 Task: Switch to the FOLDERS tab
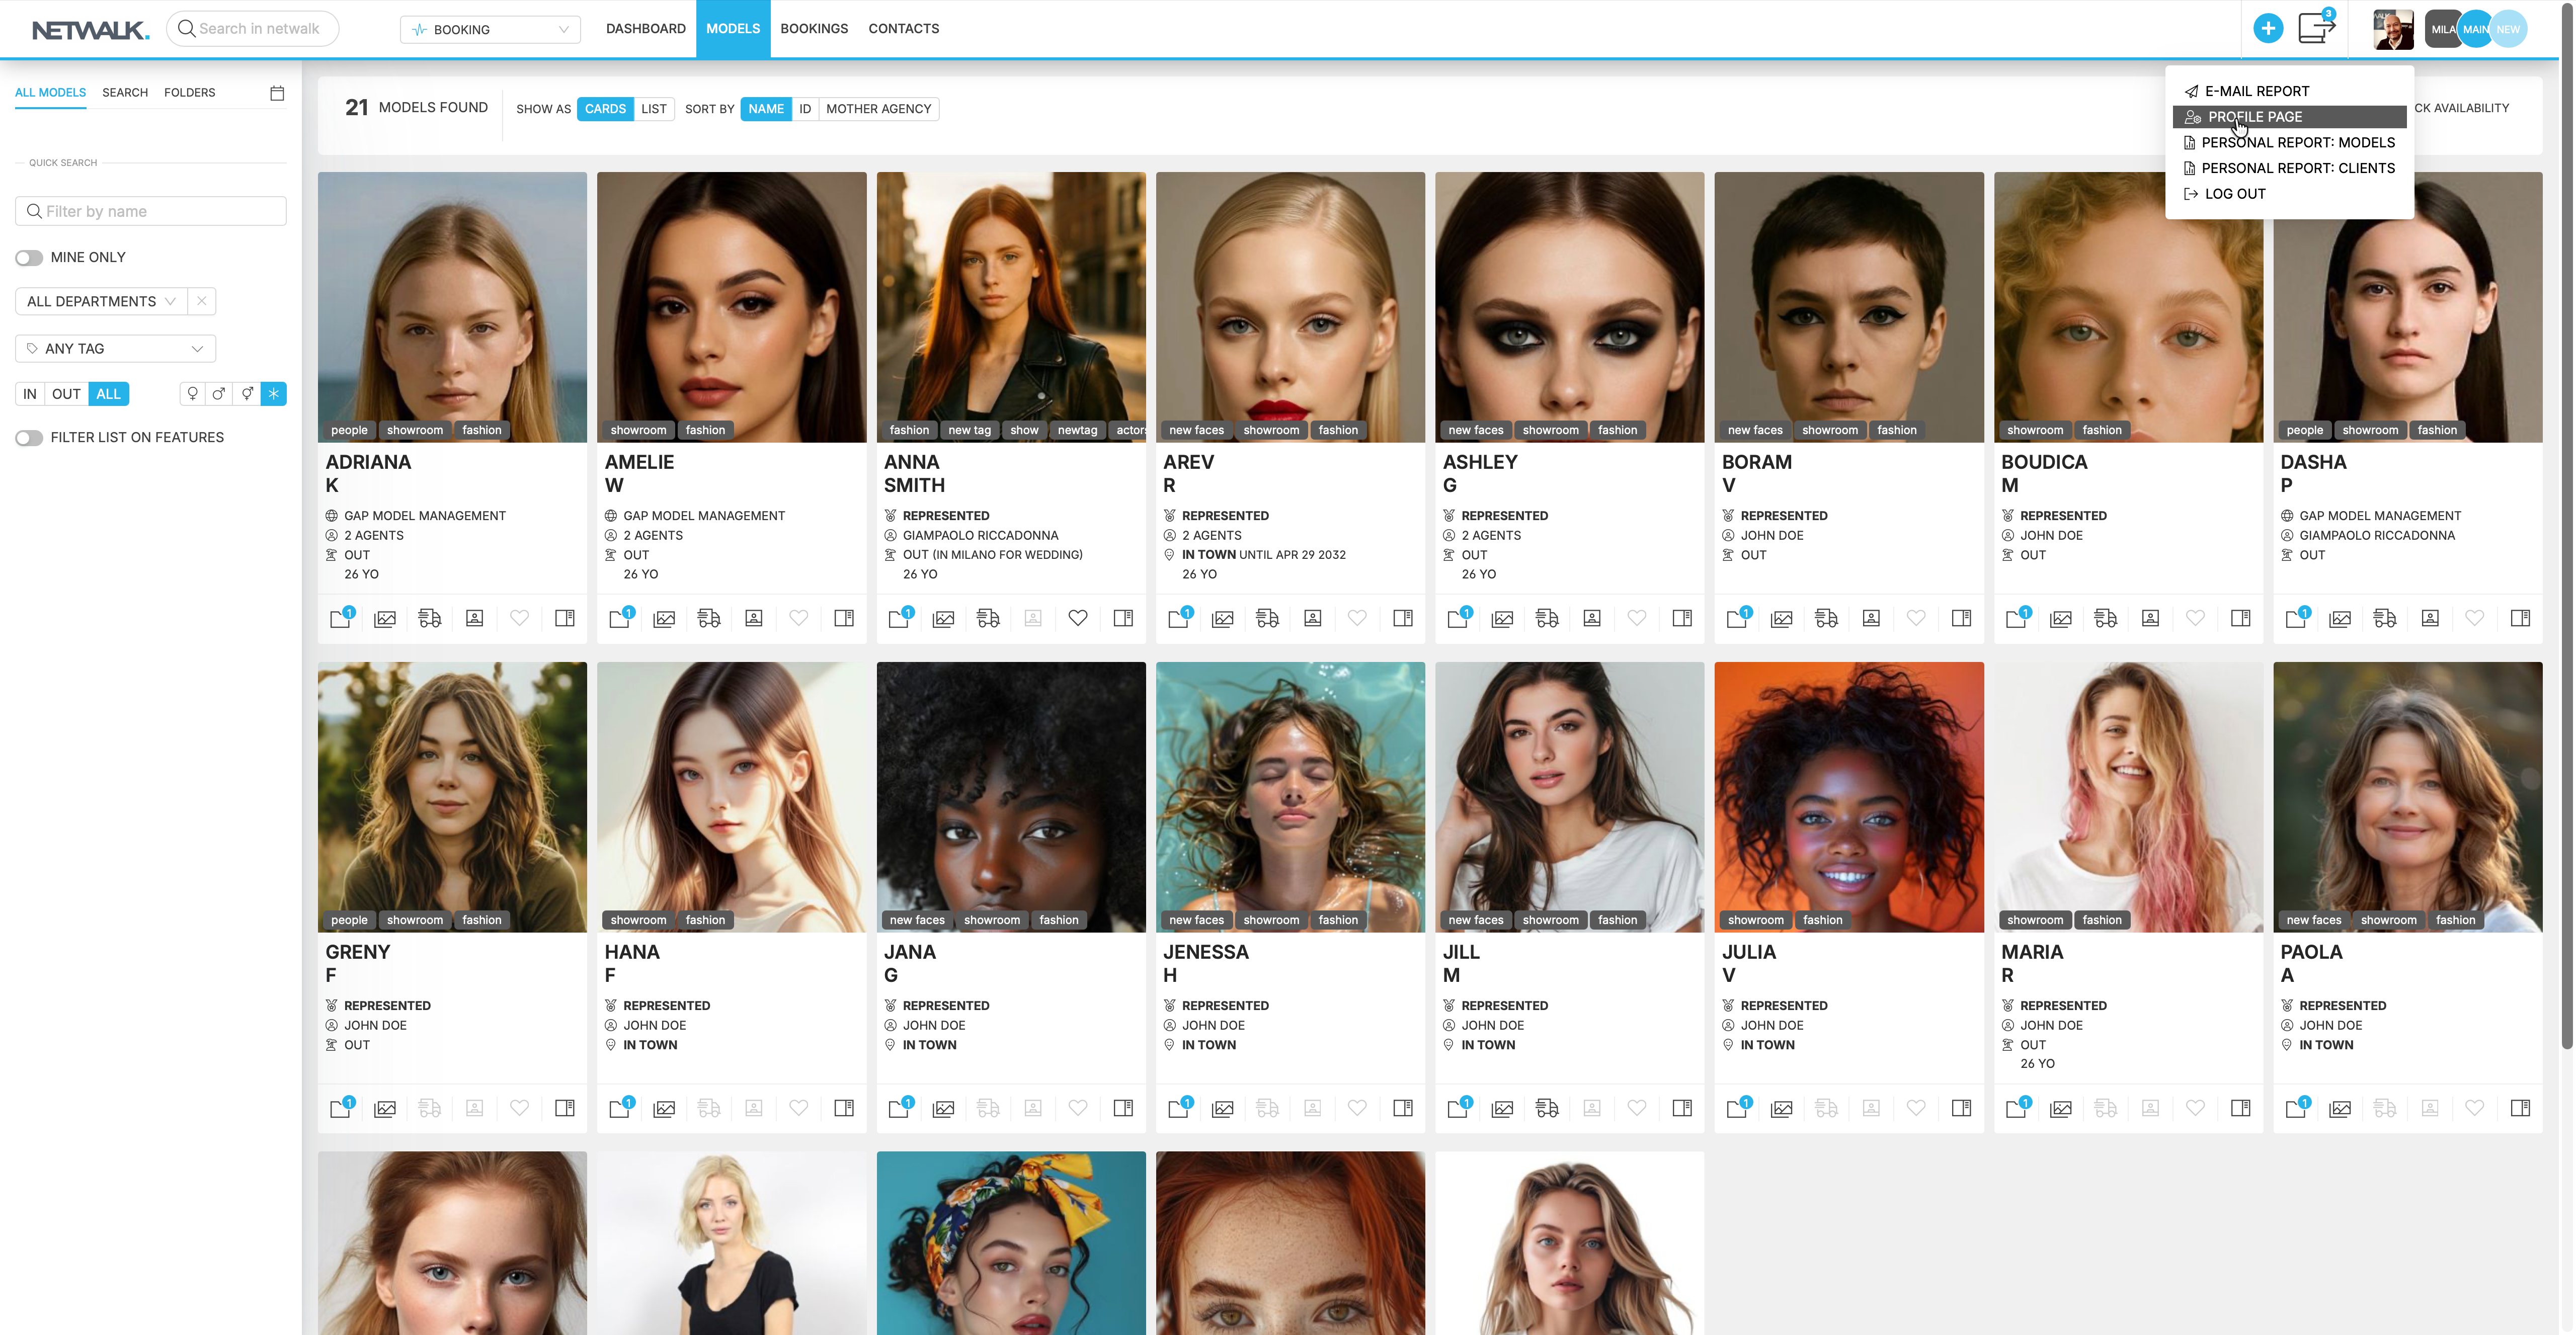pos(189,92)
